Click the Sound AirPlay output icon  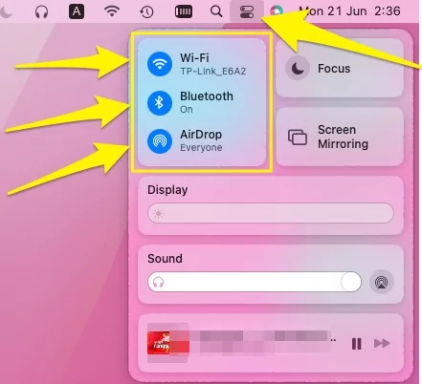[382, 282]
